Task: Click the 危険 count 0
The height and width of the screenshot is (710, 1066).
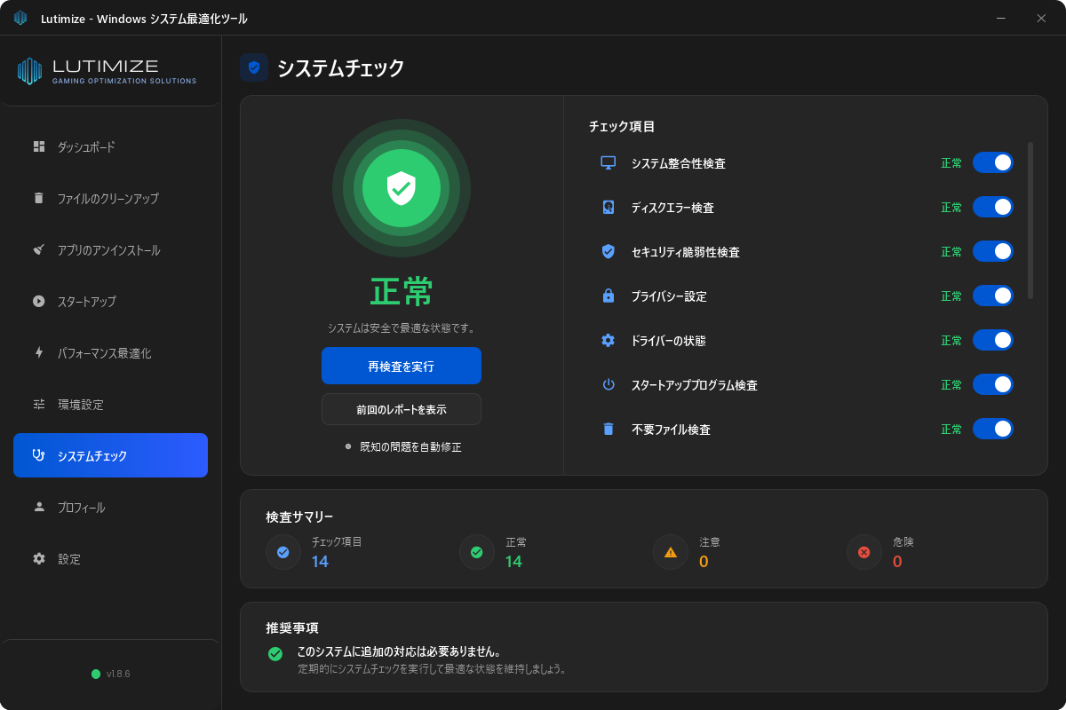Action: click(897, 562)
